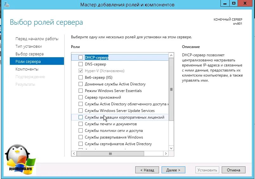Go to Перед началом работы step
This screenshot has width=255, height=179.
click(x=37, y=39)
